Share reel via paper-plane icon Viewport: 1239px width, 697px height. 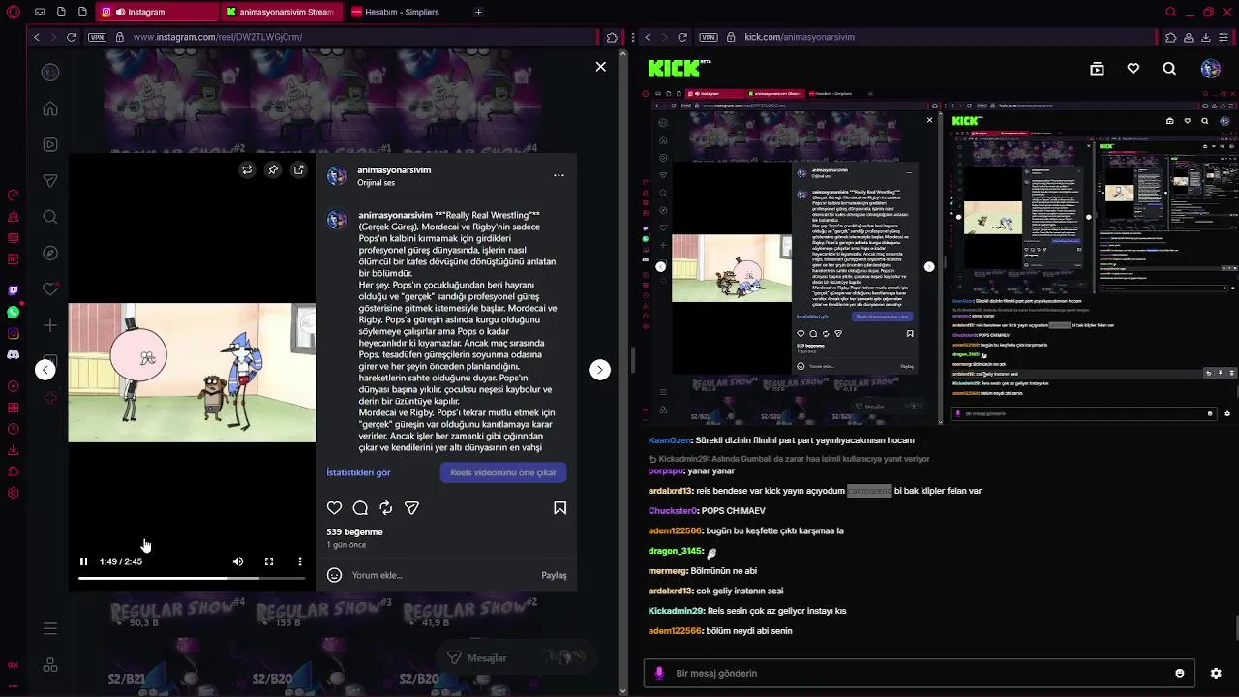pos(411,508)
